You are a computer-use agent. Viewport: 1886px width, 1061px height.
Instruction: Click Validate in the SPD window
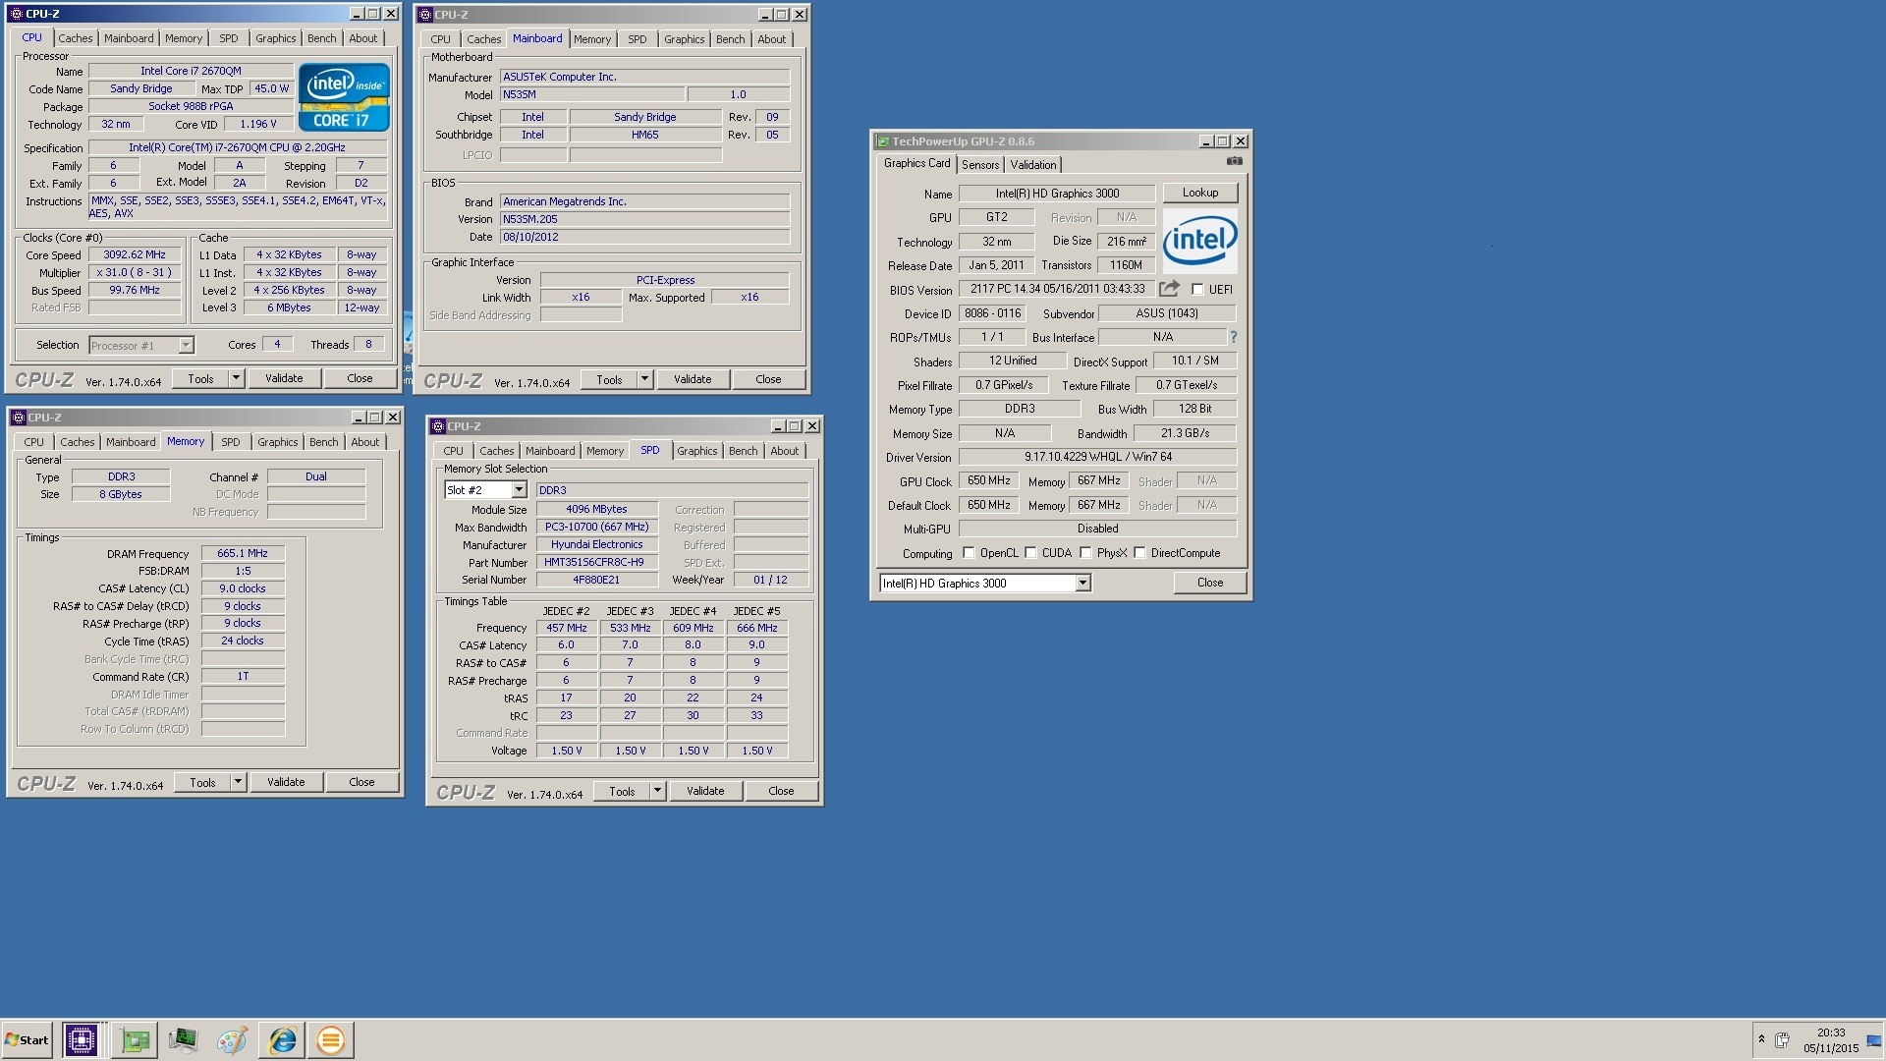point(705,791)
